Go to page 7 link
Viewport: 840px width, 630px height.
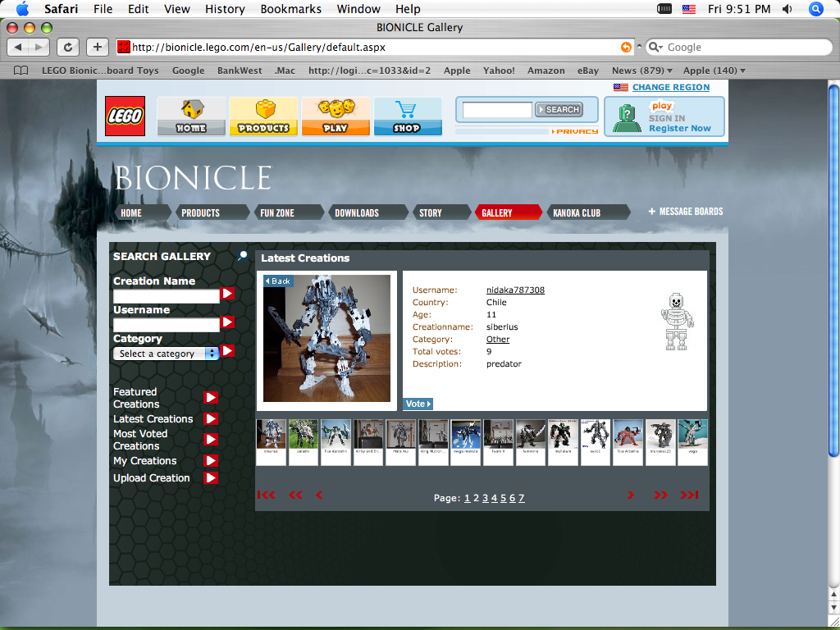[x=521, y=498]
